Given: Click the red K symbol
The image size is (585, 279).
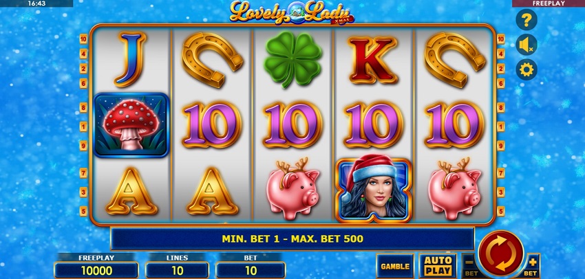Looking at the screenshot, I should (x=374, y=60).
